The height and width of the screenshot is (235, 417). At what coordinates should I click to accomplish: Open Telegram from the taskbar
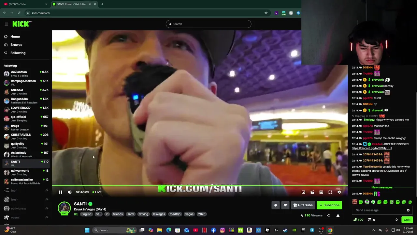[x=312, y=230]
